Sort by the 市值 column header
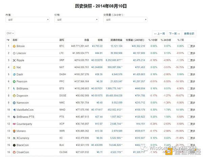Image resolution: width=203 pixels, height=157 pixels. [87, 40]
